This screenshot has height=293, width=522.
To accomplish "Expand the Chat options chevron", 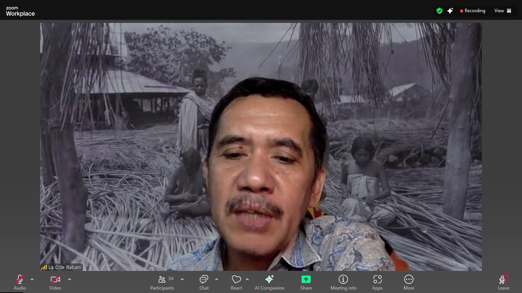I will pyautogui.click(x=217, y=279).
